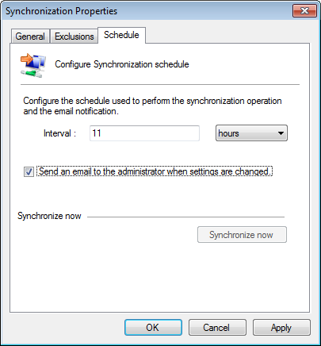Close the Synchronization Properties dialog
This screenshot has height=346, width=321.
click(x=304, y=11)
